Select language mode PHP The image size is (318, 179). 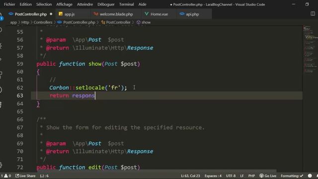[x=251, y=176]
